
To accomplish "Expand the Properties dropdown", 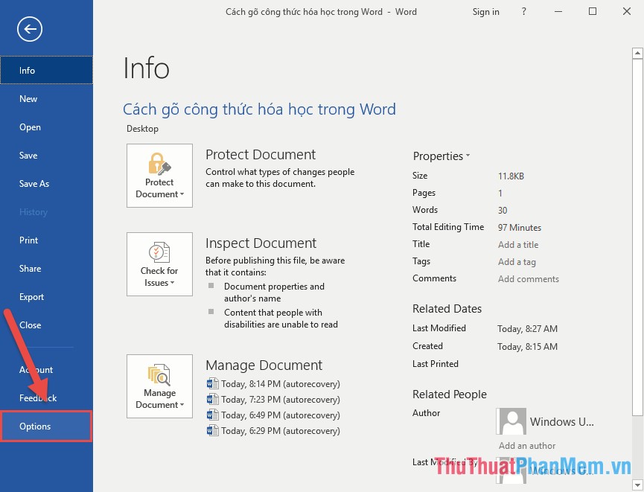I will (441, 156).
